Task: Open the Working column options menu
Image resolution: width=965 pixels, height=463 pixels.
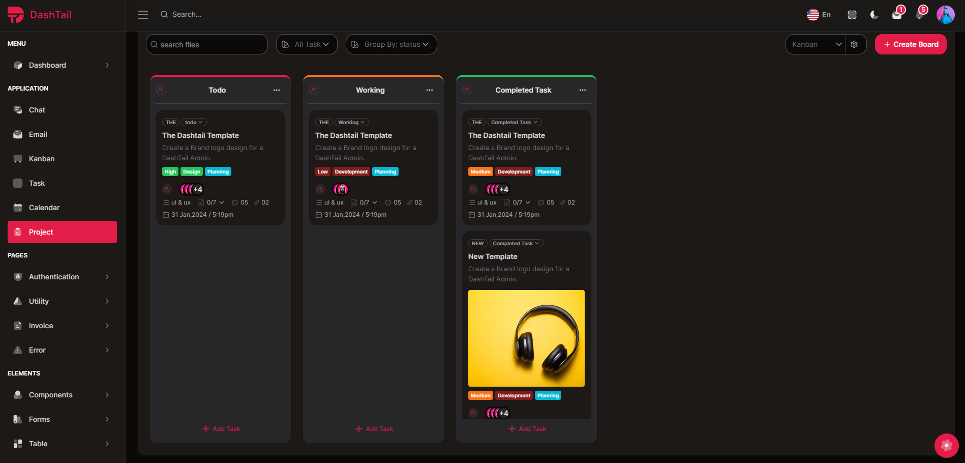Action: pos(430,90)
